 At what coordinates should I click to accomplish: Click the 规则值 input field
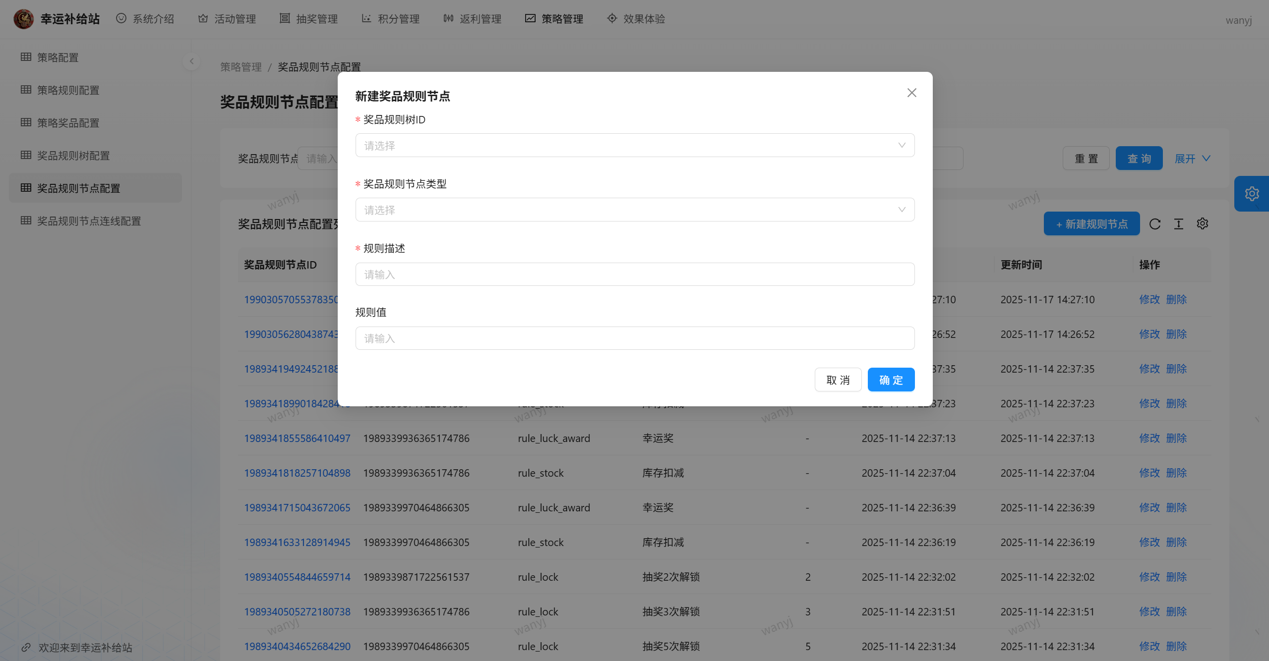(x=635, y=338)
